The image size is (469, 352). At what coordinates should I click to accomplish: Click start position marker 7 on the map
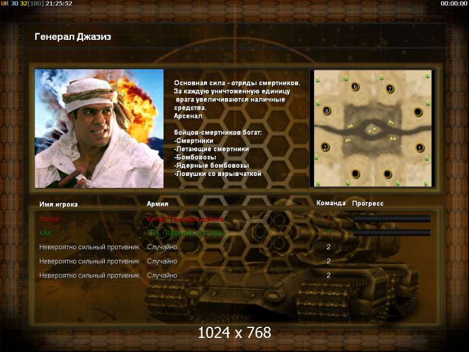pyautogui.click(x=389, y=89)
